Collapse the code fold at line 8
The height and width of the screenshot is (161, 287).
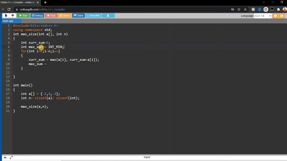coord(11,55)
